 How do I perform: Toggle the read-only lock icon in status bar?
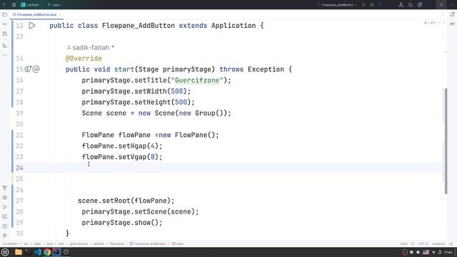(451, 243)
